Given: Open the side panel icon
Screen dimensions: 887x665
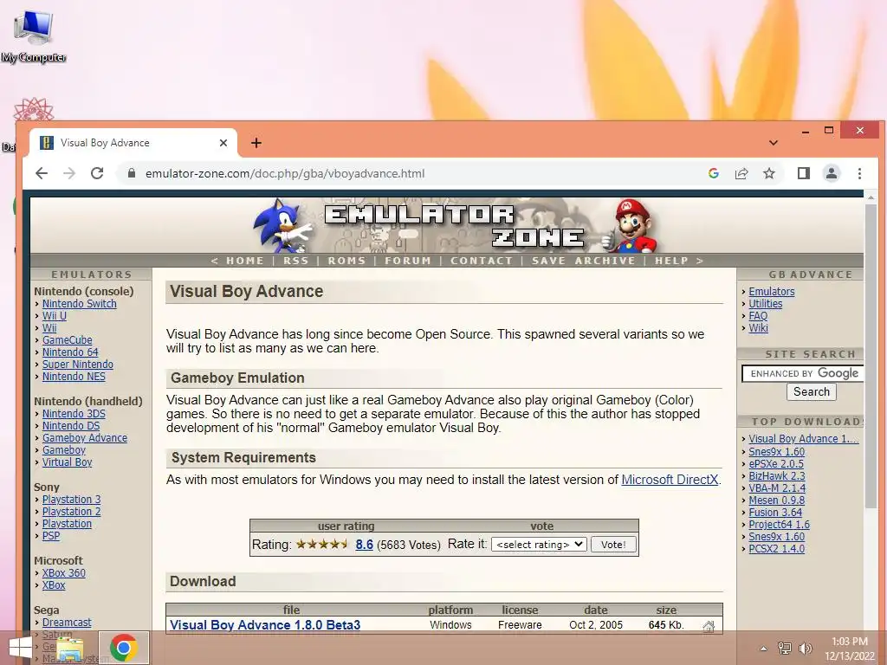Looking at the screenshot, I should click(803, 173).
